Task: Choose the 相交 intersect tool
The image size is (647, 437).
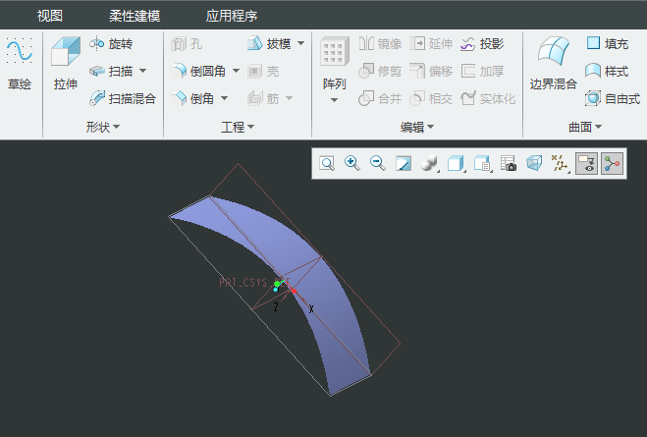Action: pyautogui.click(x=431, y=98)
